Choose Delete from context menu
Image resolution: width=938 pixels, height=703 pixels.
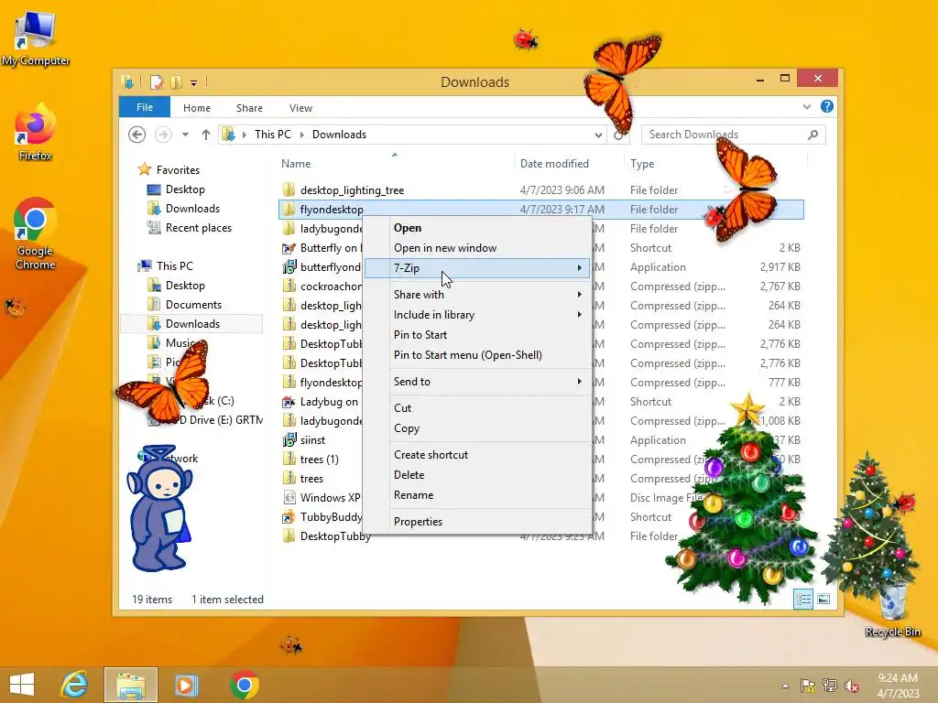pos(477,475)
